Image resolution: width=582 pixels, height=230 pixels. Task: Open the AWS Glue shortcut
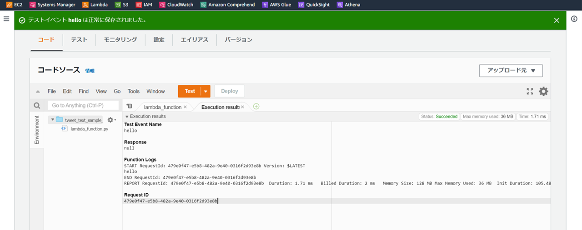(x=277, y=5)
